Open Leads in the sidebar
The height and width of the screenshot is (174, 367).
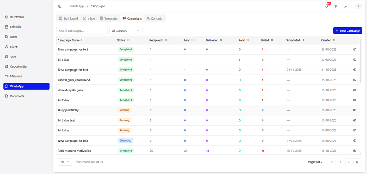click(26, 37)
